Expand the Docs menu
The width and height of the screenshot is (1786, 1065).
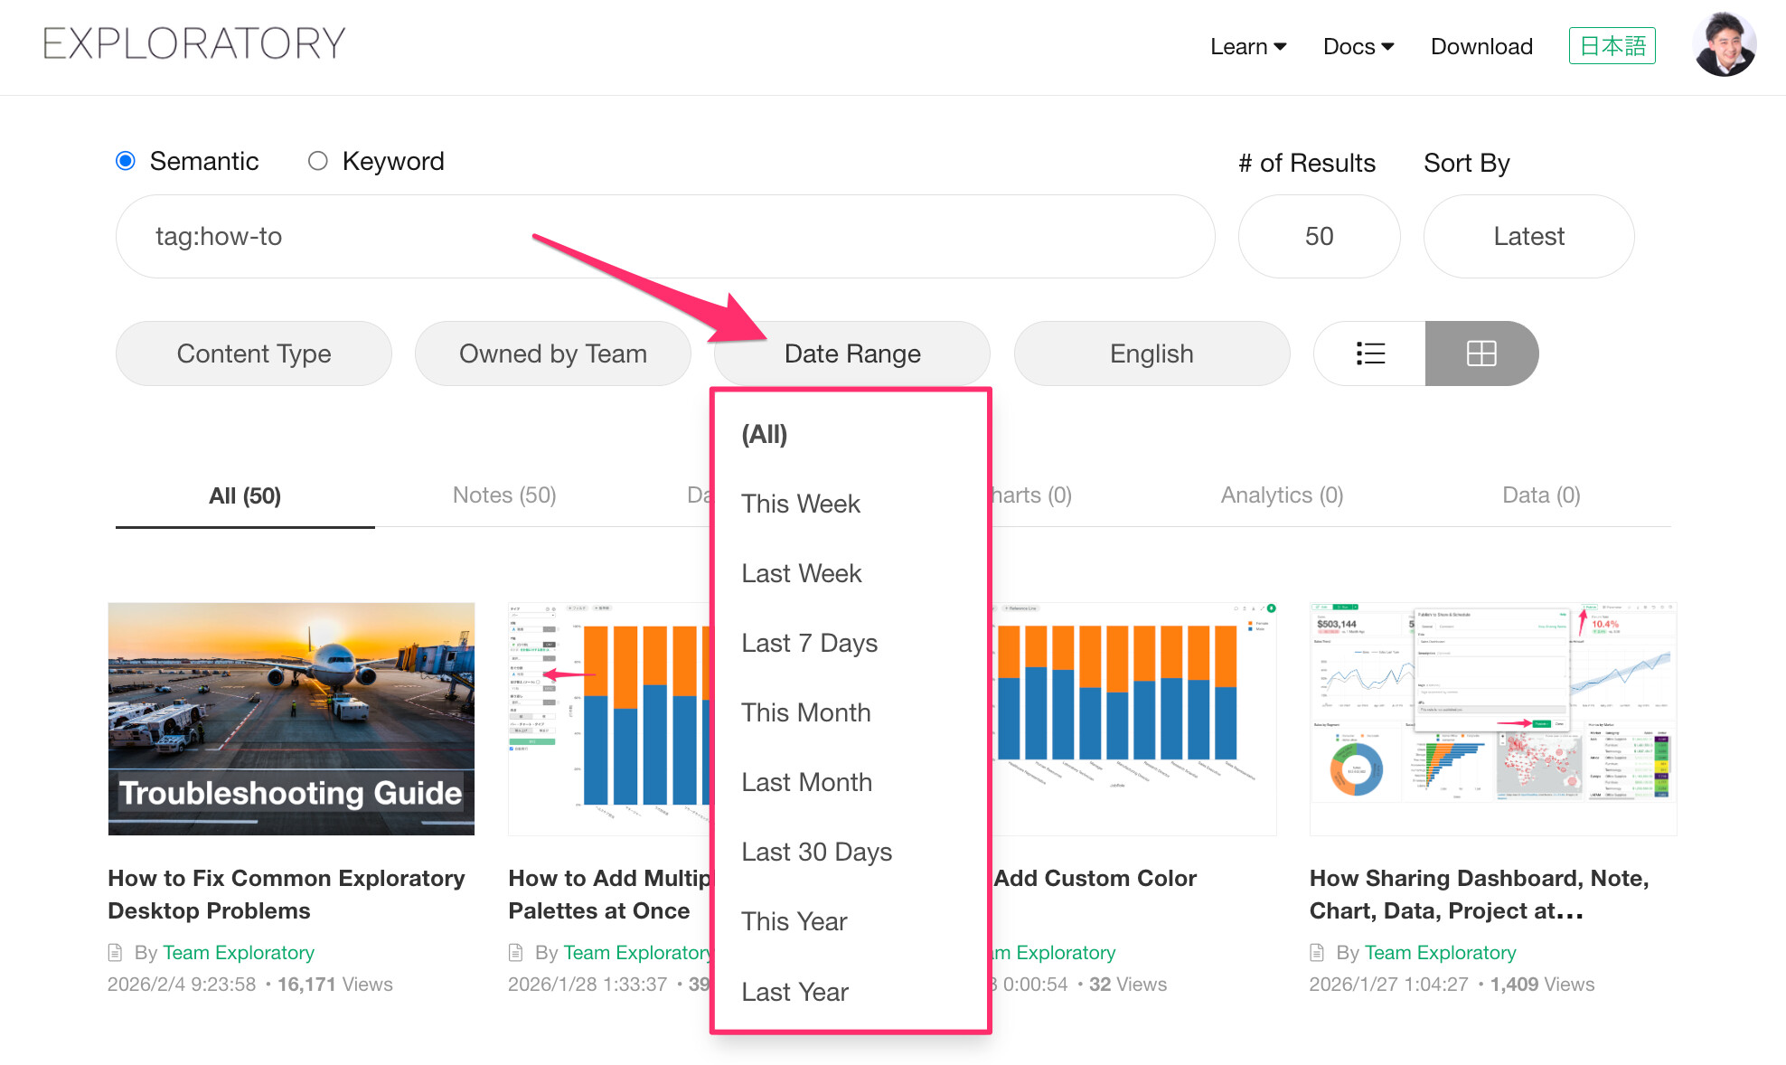coord(1358,46)
